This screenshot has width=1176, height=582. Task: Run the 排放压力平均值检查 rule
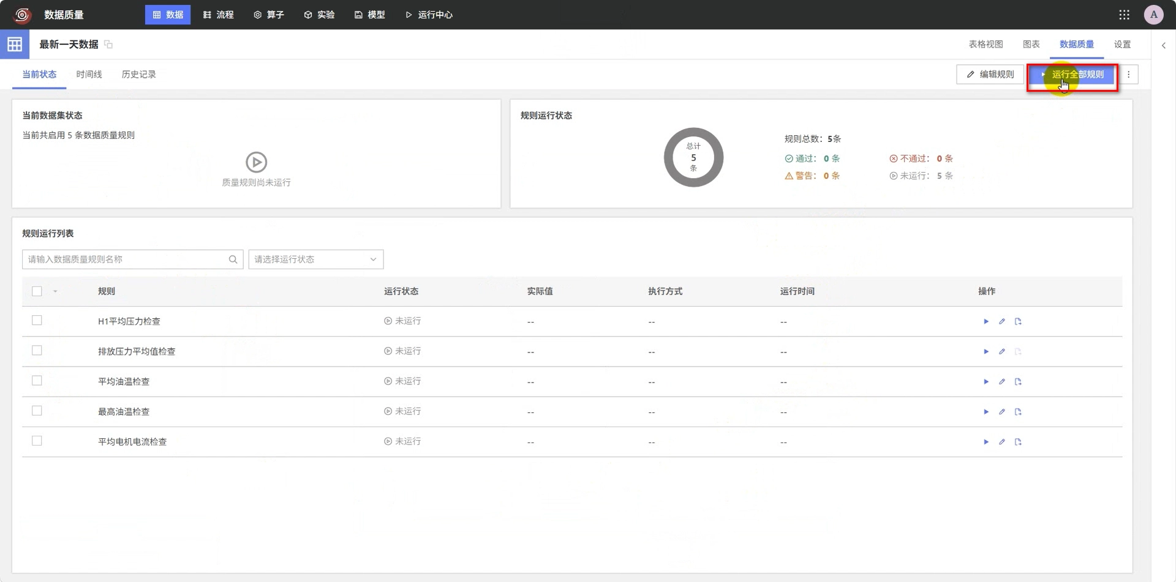click(x=986, y=351)
